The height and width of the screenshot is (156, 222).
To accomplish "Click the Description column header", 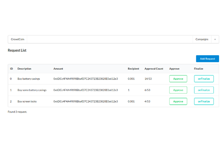I will coord(24,69).
